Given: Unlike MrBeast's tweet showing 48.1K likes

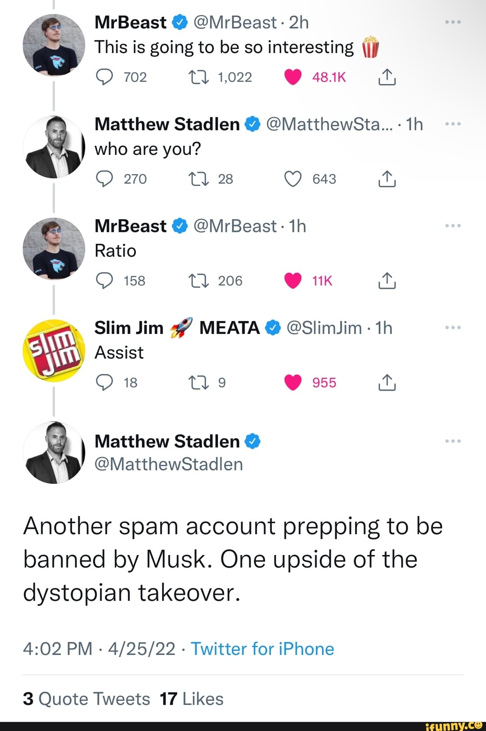Looking at the screenshot, I should [293, 77].
